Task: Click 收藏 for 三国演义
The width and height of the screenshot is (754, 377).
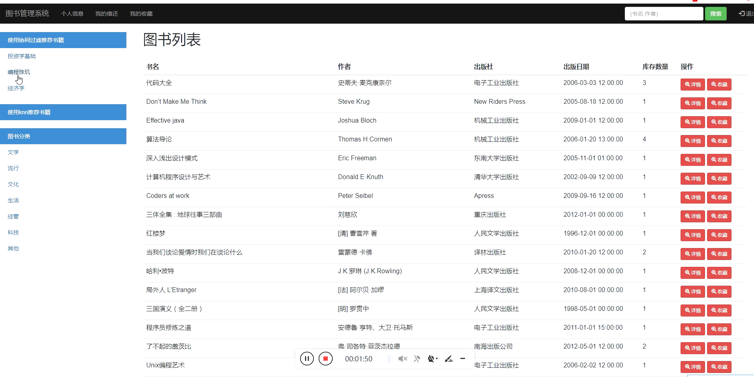Action: click(719, 310)
